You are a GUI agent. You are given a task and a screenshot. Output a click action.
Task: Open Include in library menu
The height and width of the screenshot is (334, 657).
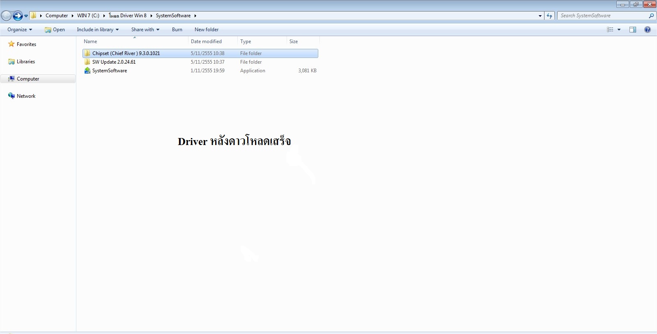[x=98, y=30]
